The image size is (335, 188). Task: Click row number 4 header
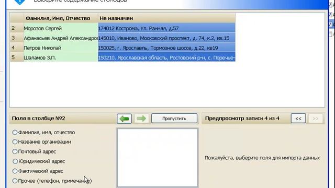[17, 48]
